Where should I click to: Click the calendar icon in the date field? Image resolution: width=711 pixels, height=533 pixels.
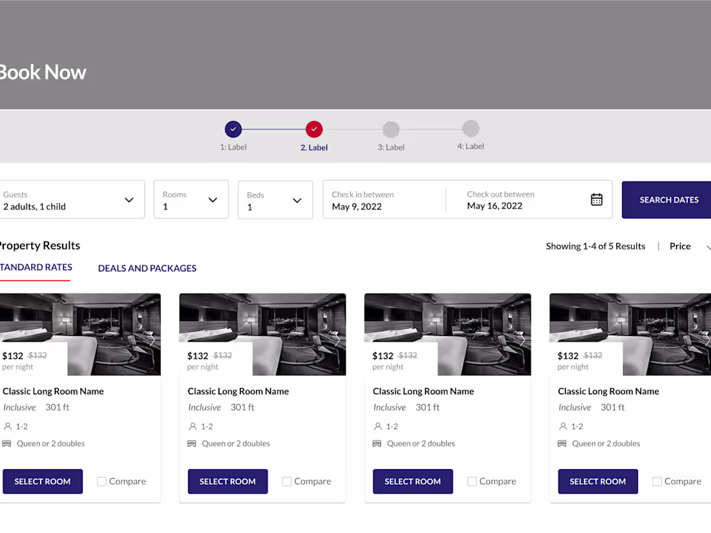point(596,200)
